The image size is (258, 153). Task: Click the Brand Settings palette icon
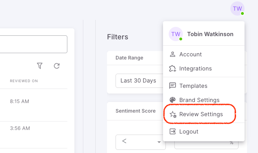[173, 100]
